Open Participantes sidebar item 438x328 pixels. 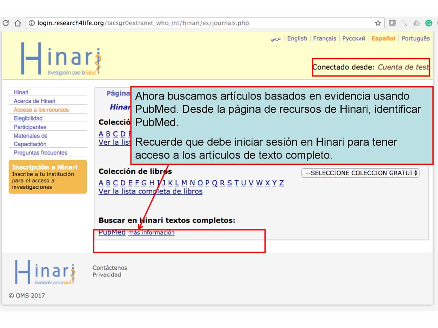(x=30, y=127)
